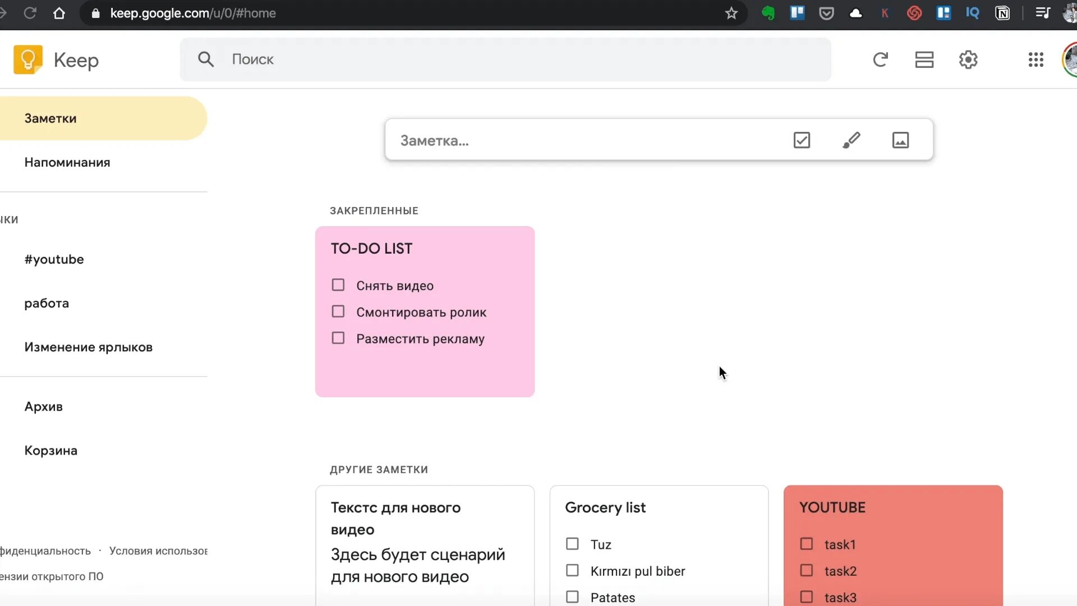Image resolution: width=1077 pixels, height=606 pixels.
Task: Check the 'Tuz' grocery item
Action: tap(572, 544)
